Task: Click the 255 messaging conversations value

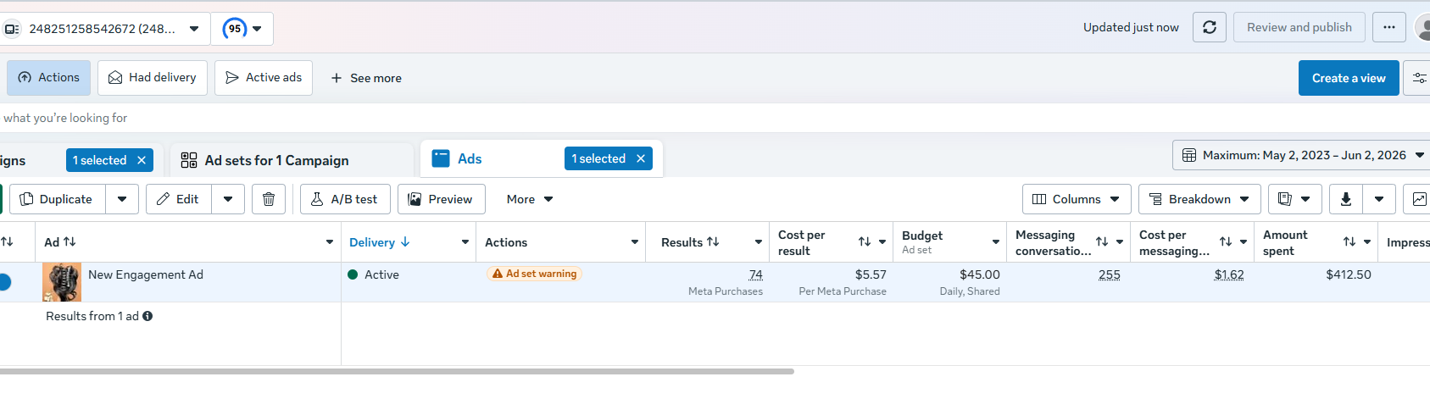Action: pos(1110,274)
